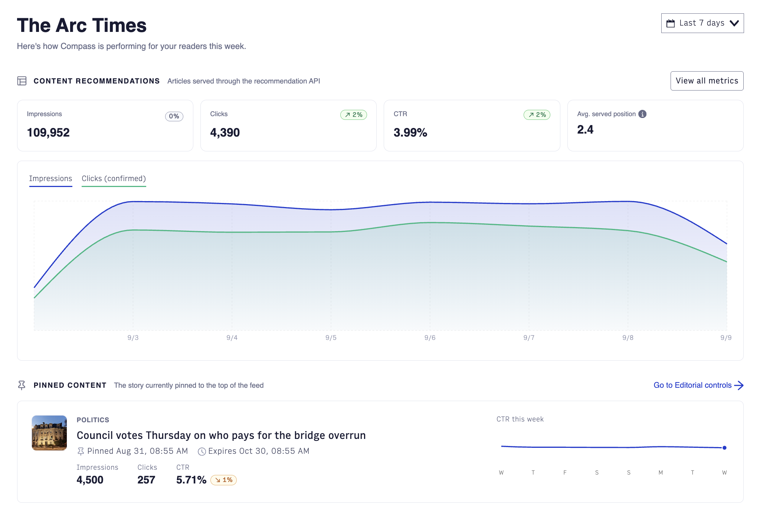
Task: Click the info icon next to Avg. served position
Action: (642, 114)
